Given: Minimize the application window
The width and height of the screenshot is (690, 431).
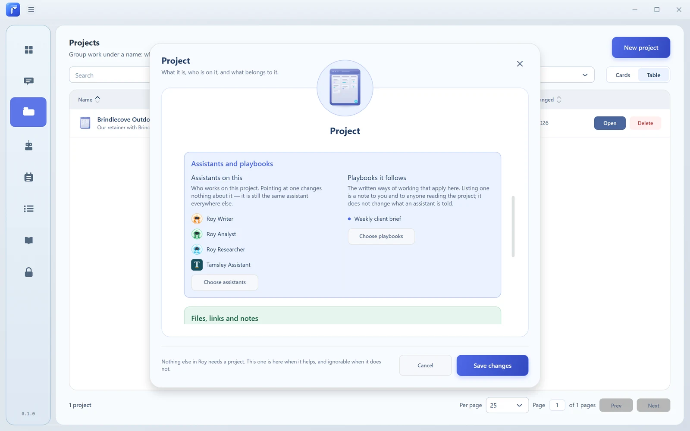Looking at the screenshot, I should [635, 9].
